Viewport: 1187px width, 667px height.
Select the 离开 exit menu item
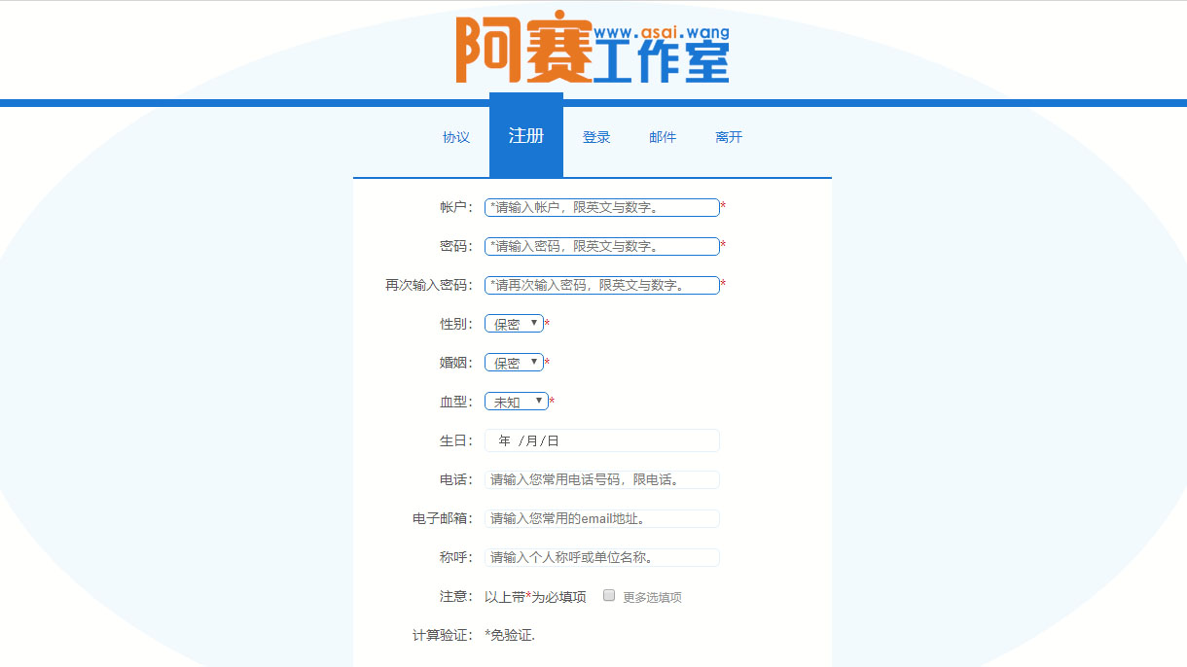pyautogui.click(x=729, y=136)
